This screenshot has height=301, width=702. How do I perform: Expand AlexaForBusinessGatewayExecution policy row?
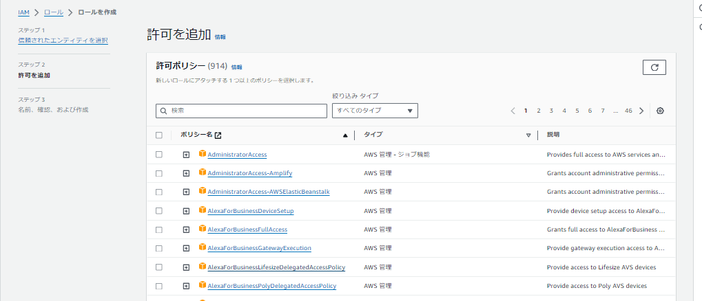[186, 248]
